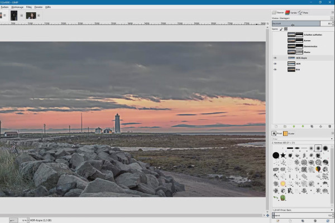Select the green vine brush
Screen dimensions: 335x223
[276, 197]
